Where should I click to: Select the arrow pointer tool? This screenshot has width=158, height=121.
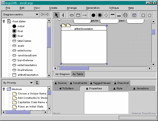(x=56, y=15)
